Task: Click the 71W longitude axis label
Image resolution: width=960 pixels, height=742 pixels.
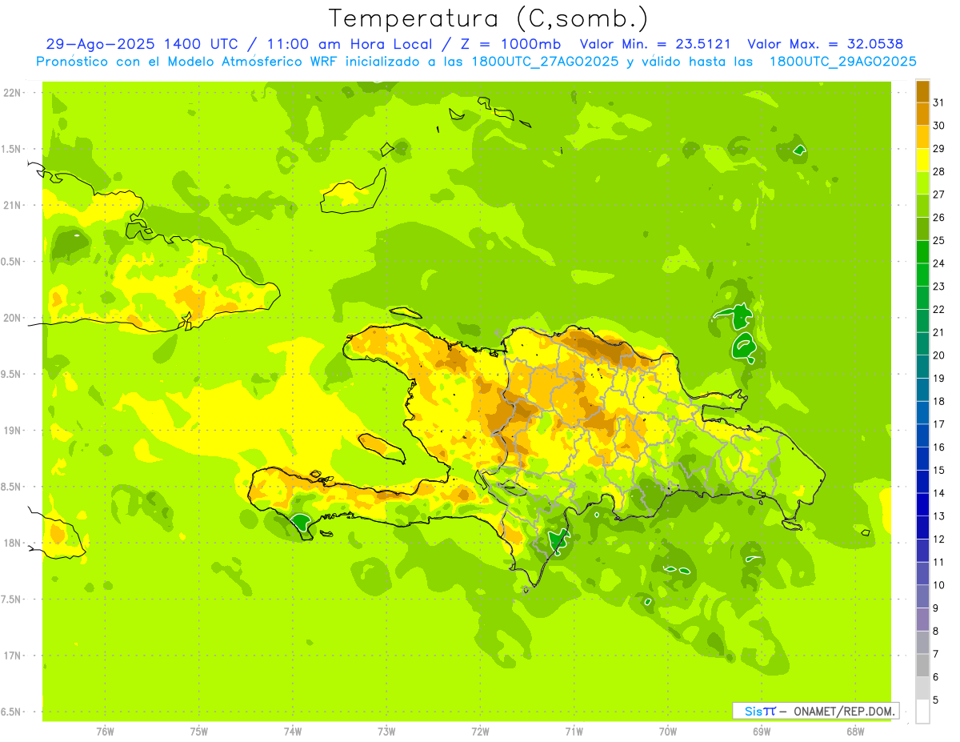Action: 574,732
